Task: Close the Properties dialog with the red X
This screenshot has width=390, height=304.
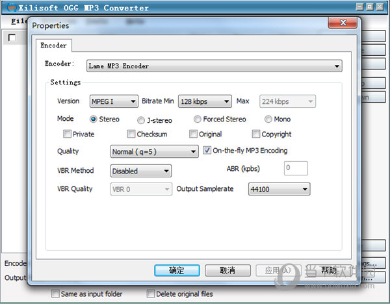Action: pyautogui.click(x=343, y=23)
